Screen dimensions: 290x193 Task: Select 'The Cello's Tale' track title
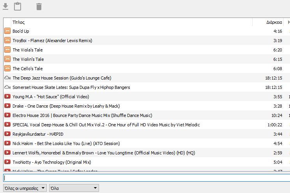[x=28, y=69]
